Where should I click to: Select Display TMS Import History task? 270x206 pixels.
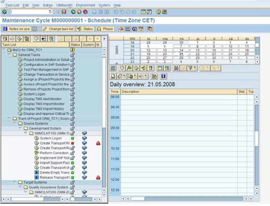coord(44,109)
